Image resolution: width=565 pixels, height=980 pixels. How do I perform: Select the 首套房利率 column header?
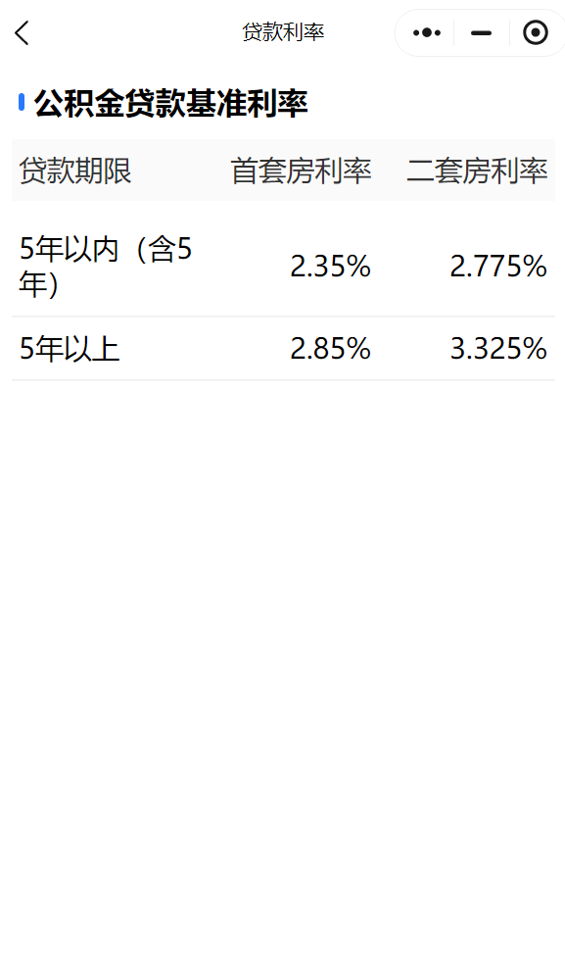point(301,171)
